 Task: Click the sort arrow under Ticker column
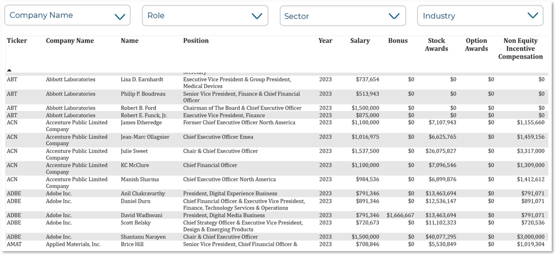point(9,70)
